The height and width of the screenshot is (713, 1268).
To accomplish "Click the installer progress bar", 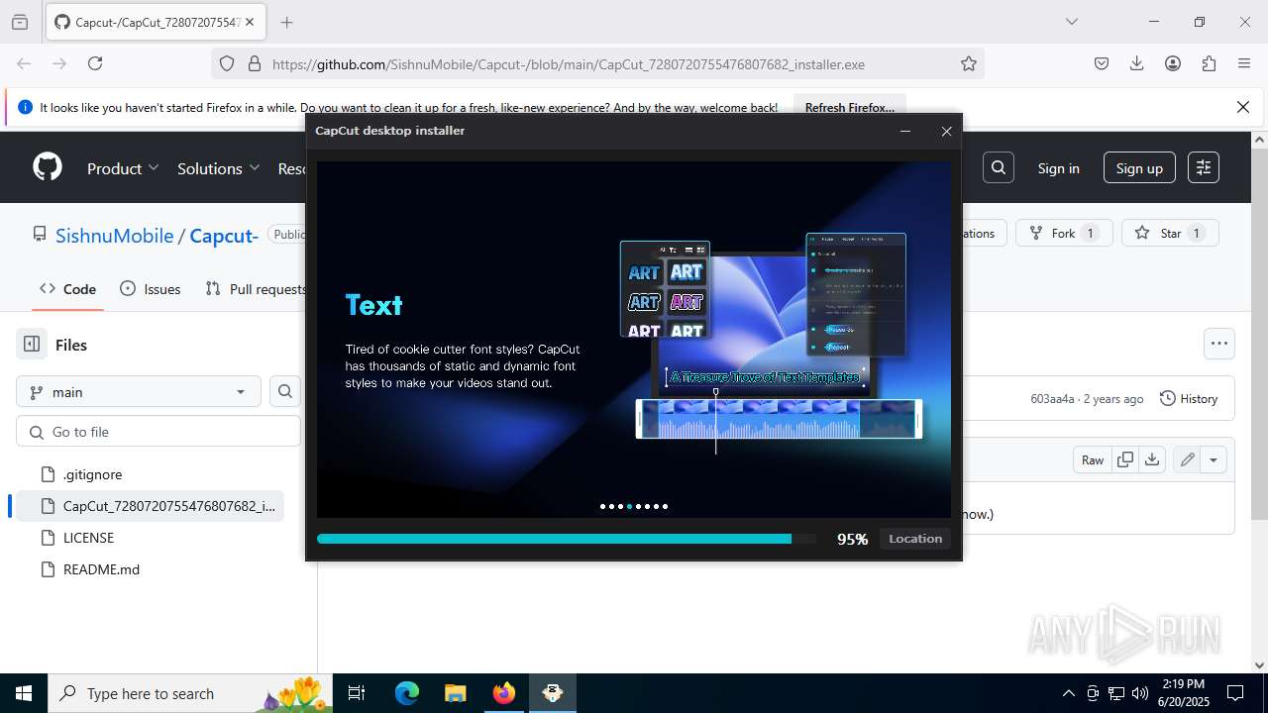I will (567, 539).
